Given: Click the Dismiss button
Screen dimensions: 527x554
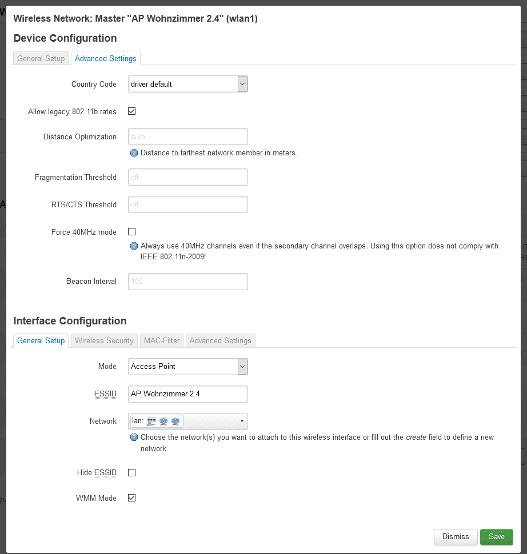Looking at the screenshot, I should (x=456, y=537).
